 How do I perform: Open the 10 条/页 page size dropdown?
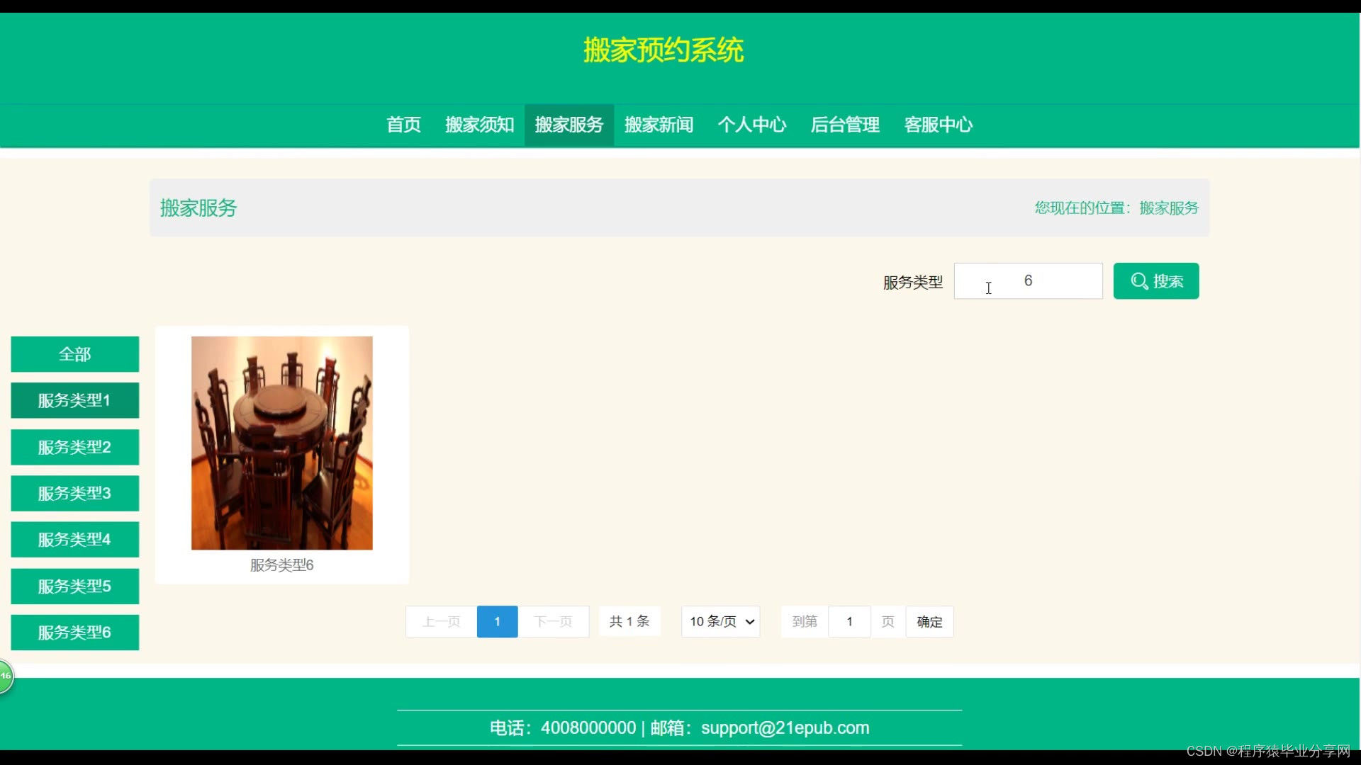click(x=720, y=621)
